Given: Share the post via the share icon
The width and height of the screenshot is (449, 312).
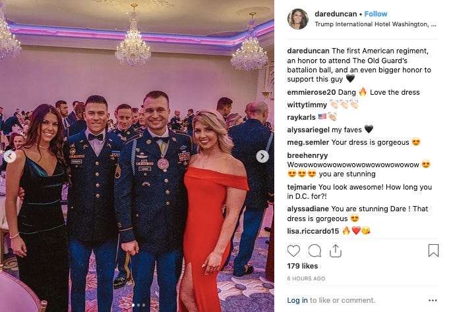Looking at the screenshot, I should tap(336, 251).
